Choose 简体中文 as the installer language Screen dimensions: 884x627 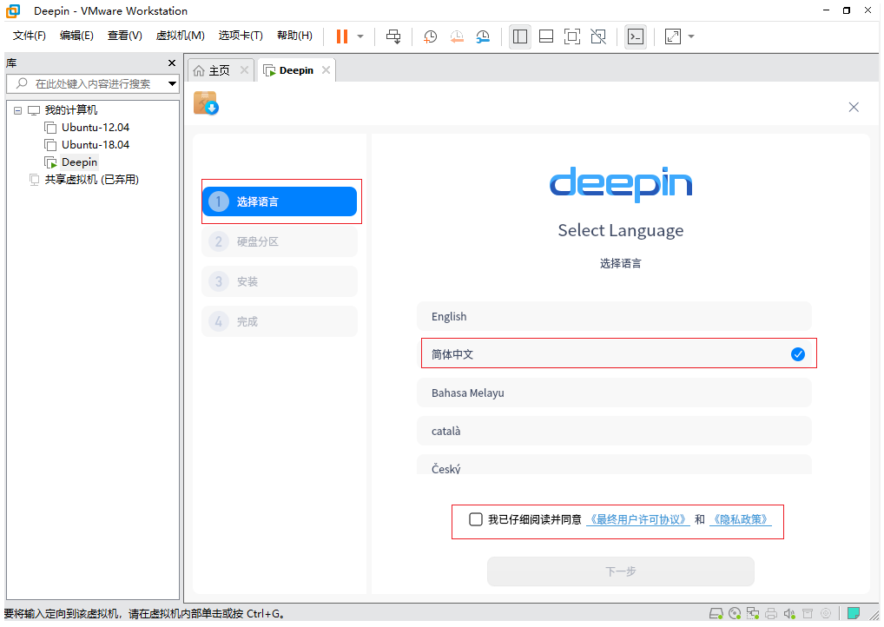pos(615,354)
